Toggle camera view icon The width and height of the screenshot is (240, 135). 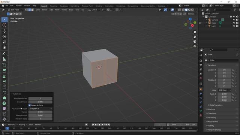(x=195, y=42)
